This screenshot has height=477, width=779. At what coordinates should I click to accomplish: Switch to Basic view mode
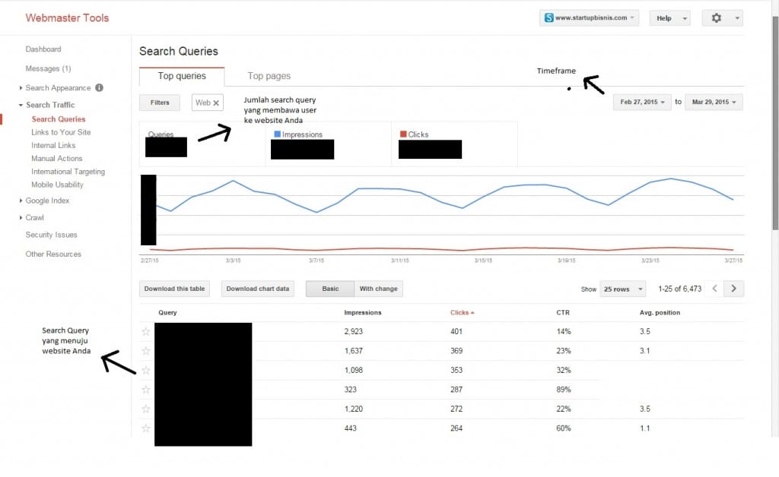pyautogui.click(x=330, y=289)
